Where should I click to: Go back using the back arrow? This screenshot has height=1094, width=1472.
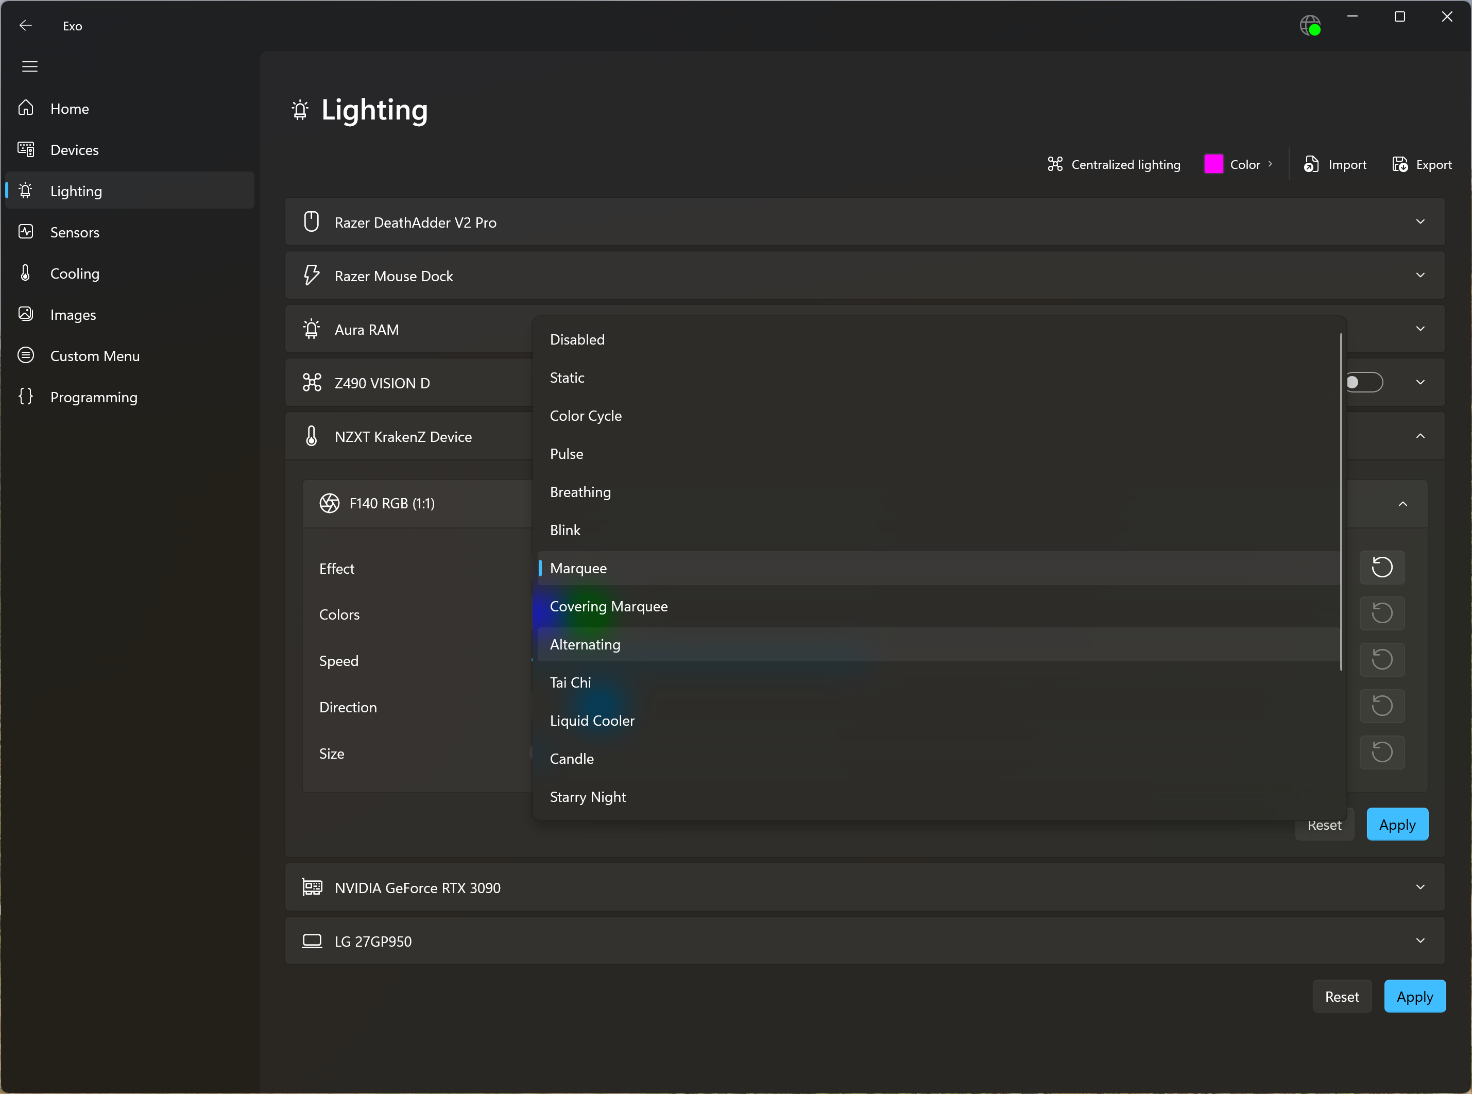[26, 25]
